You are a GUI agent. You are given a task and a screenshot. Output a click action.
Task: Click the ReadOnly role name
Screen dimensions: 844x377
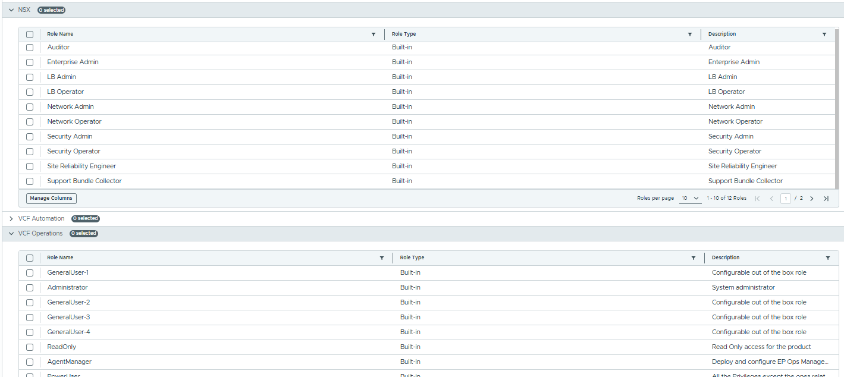point(62,347)
